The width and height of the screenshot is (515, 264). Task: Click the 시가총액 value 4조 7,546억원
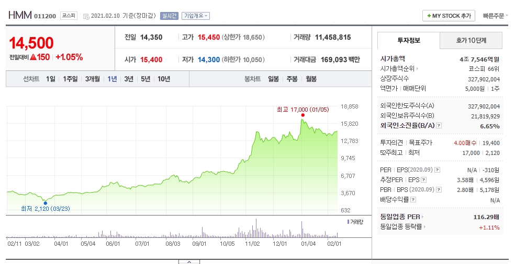coord(479,59)
